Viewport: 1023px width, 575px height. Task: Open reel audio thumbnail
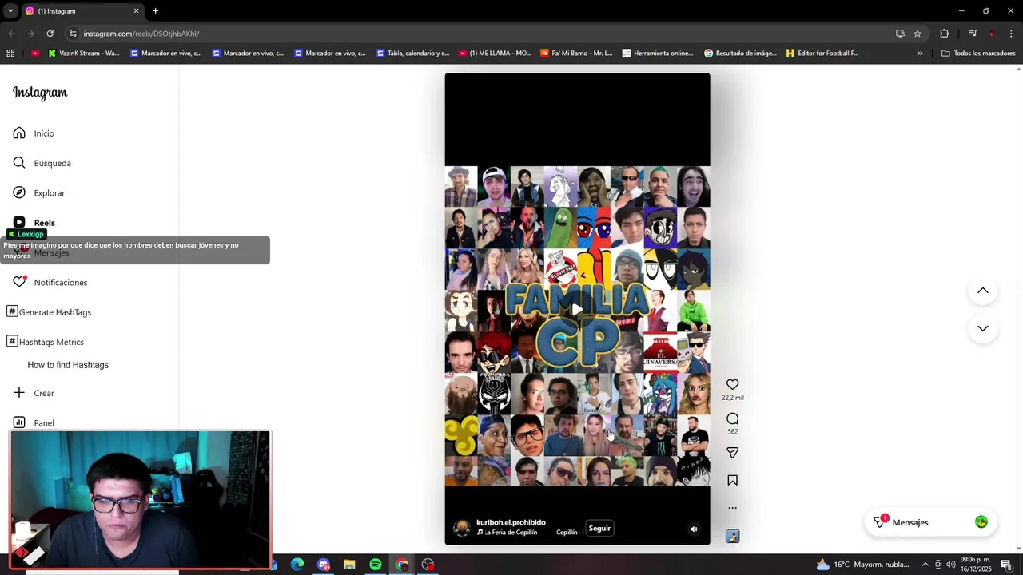[732, 536]
